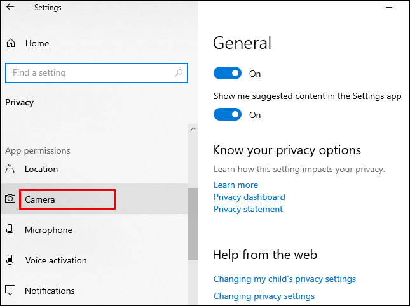
Task: Click the Location pin icon
Action: tap(10, 169)
